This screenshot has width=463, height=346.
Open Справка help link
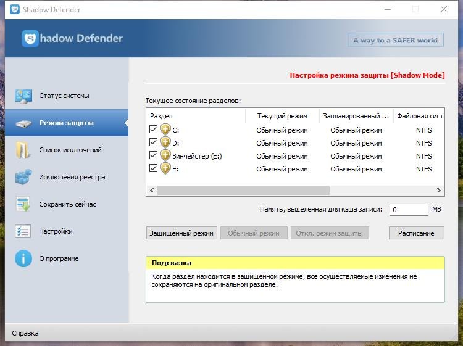25,333
